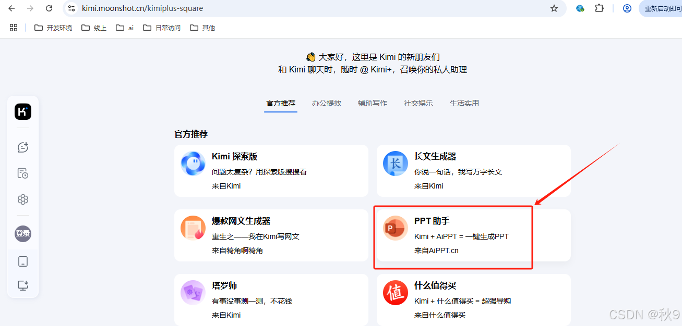Click the Kimi logo in the sidebar

[23, 111]
